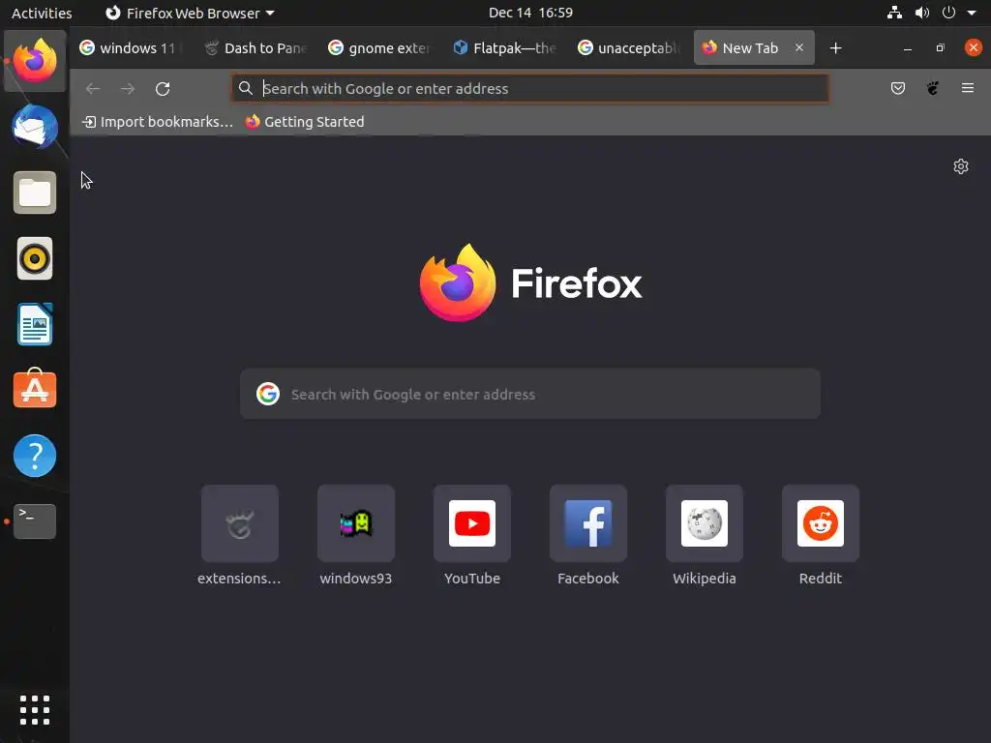
Task: Focus the URL address bar
Action: (x=529, y=88)
